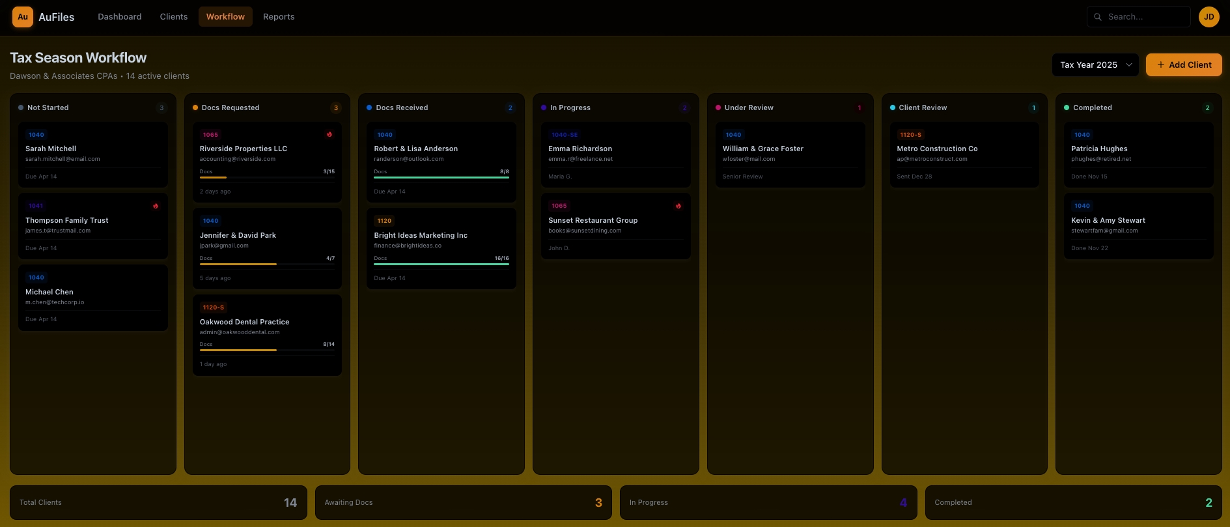Screen dimensions: 1230x527
Task: Click the 1065 badge on Riverside Properties card
Action: [210, 135]
